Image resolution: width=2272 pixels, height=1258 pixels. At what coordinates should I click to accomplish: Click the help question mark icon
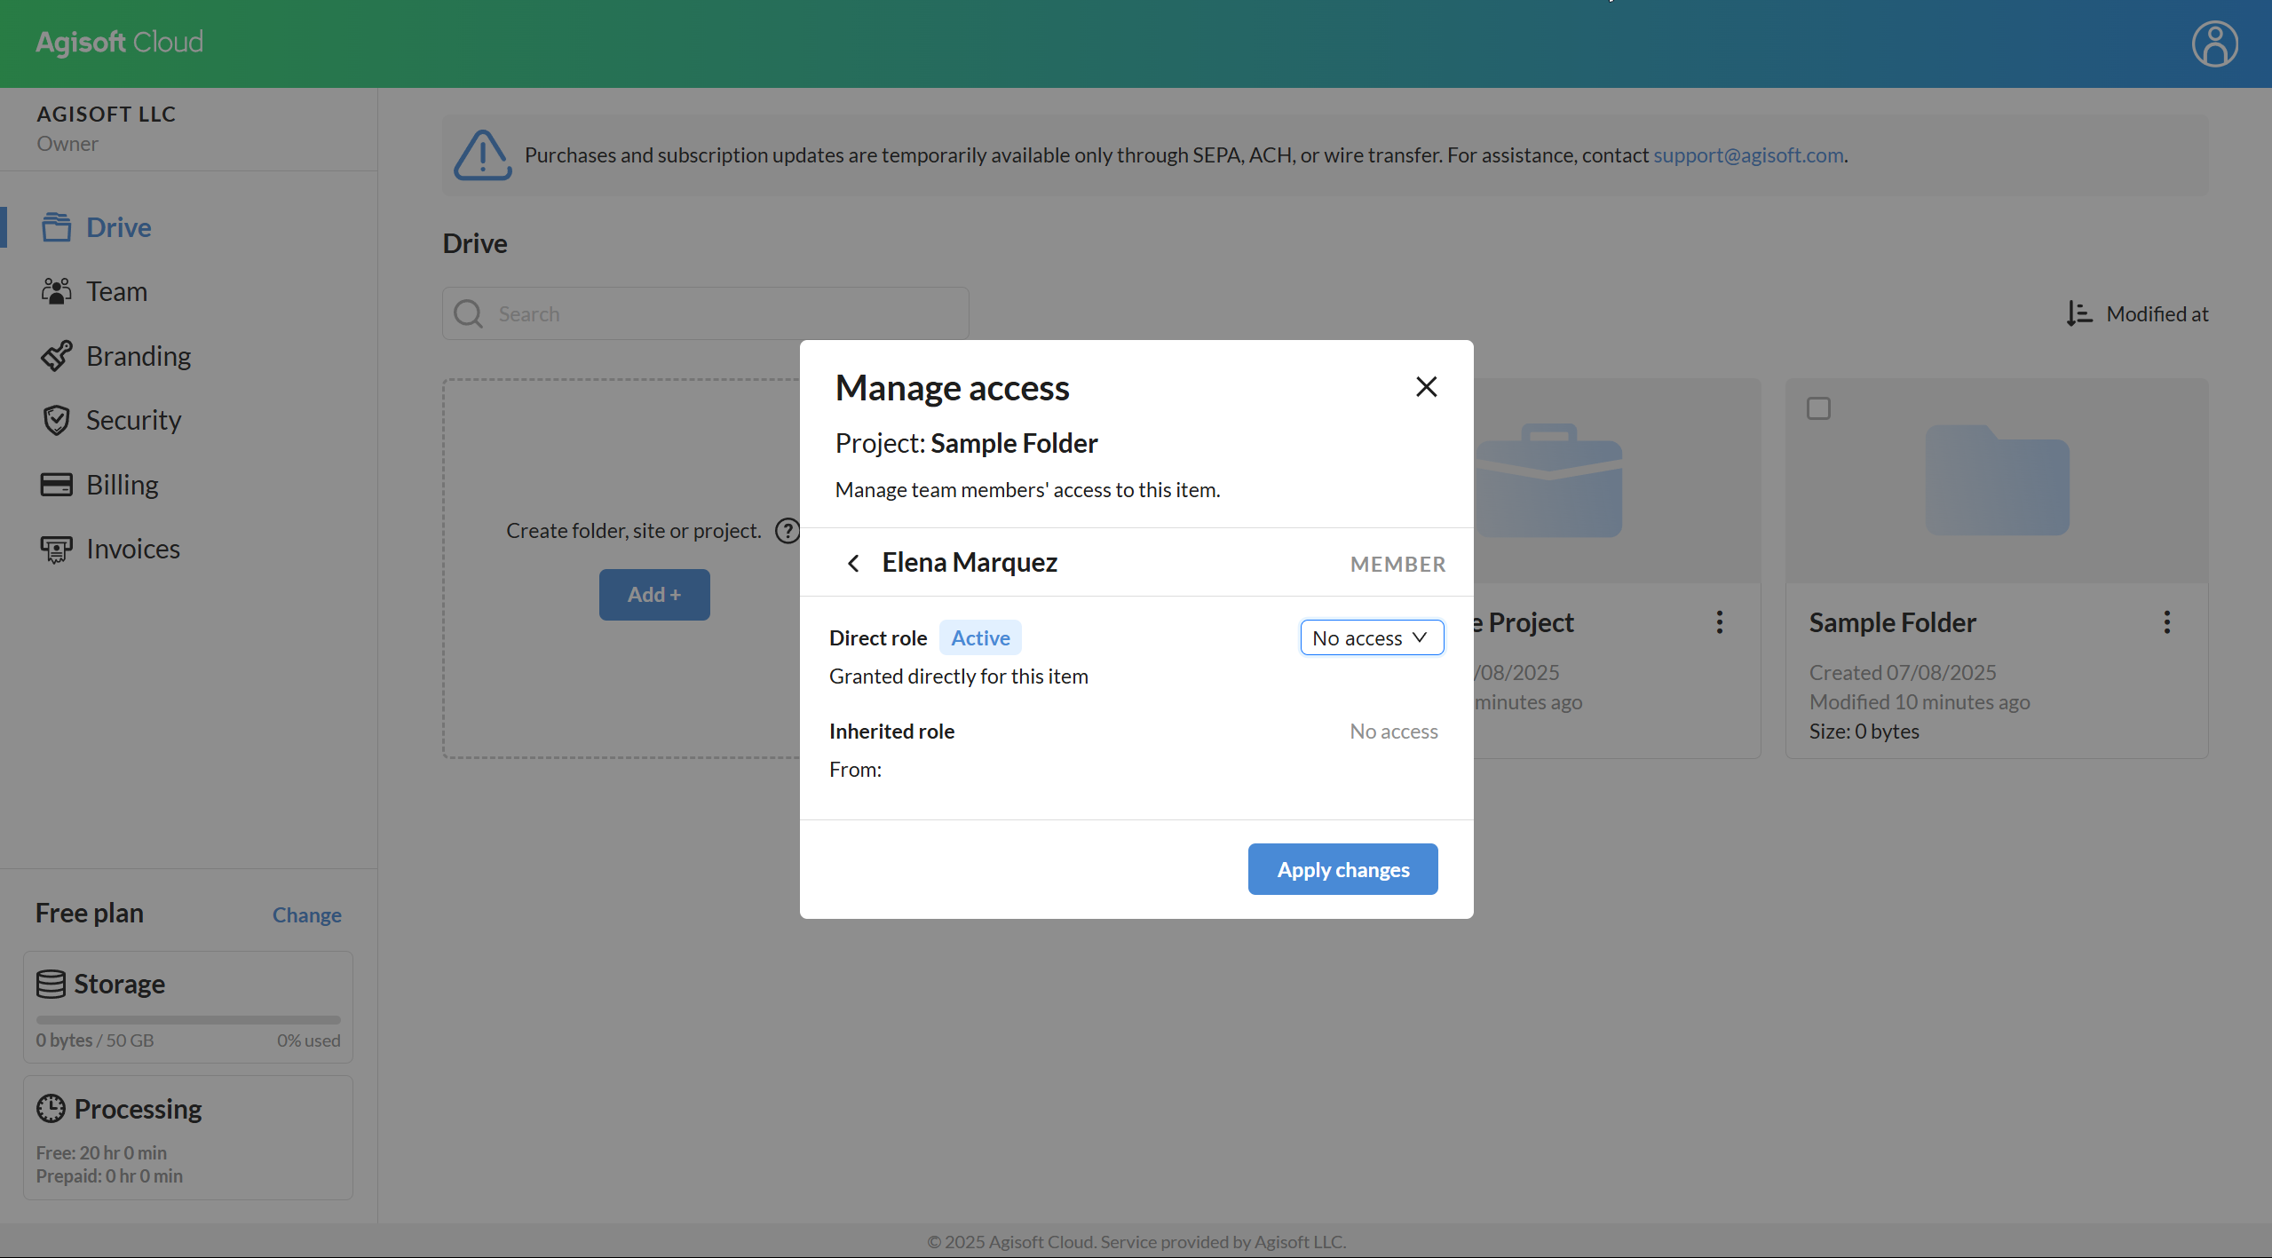pyautogui.click(x=787, y=531)
